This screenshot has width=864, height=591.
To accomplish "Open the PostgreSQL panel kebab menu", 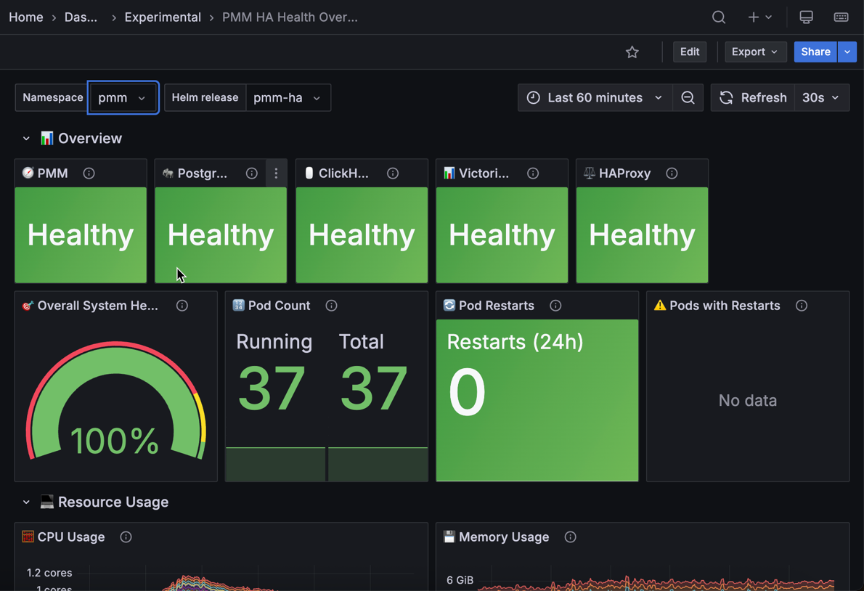I will pos(276,174).
